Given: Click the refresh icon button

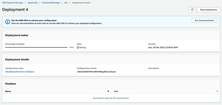Looking at the screenshot, I should [x=192, y=10].
